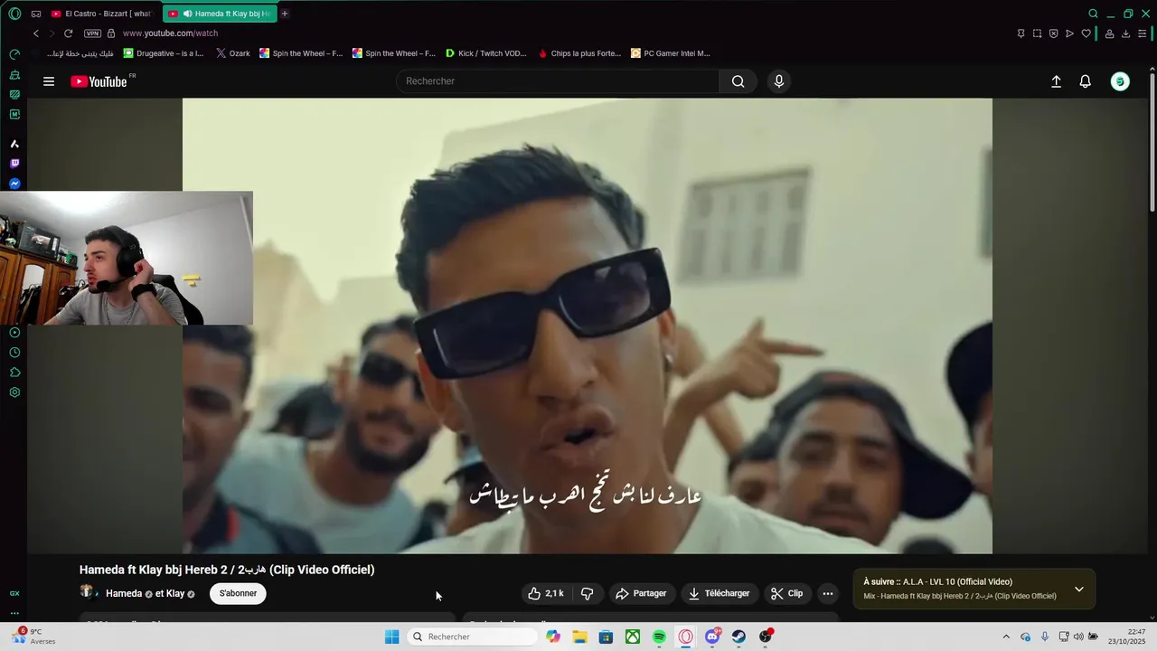The image size is (1157, 651).
Task: Open Messenger in the Opera sidebar
Action: point(14,184)
